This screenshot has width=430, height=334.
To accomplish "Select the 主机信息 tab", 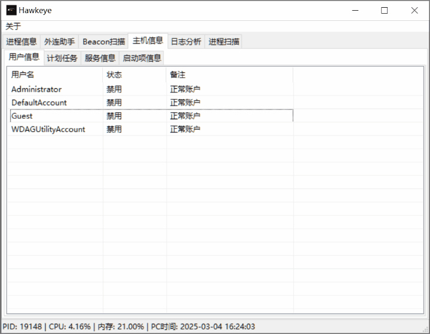I will pyautogui.click(x=148, y=41).
